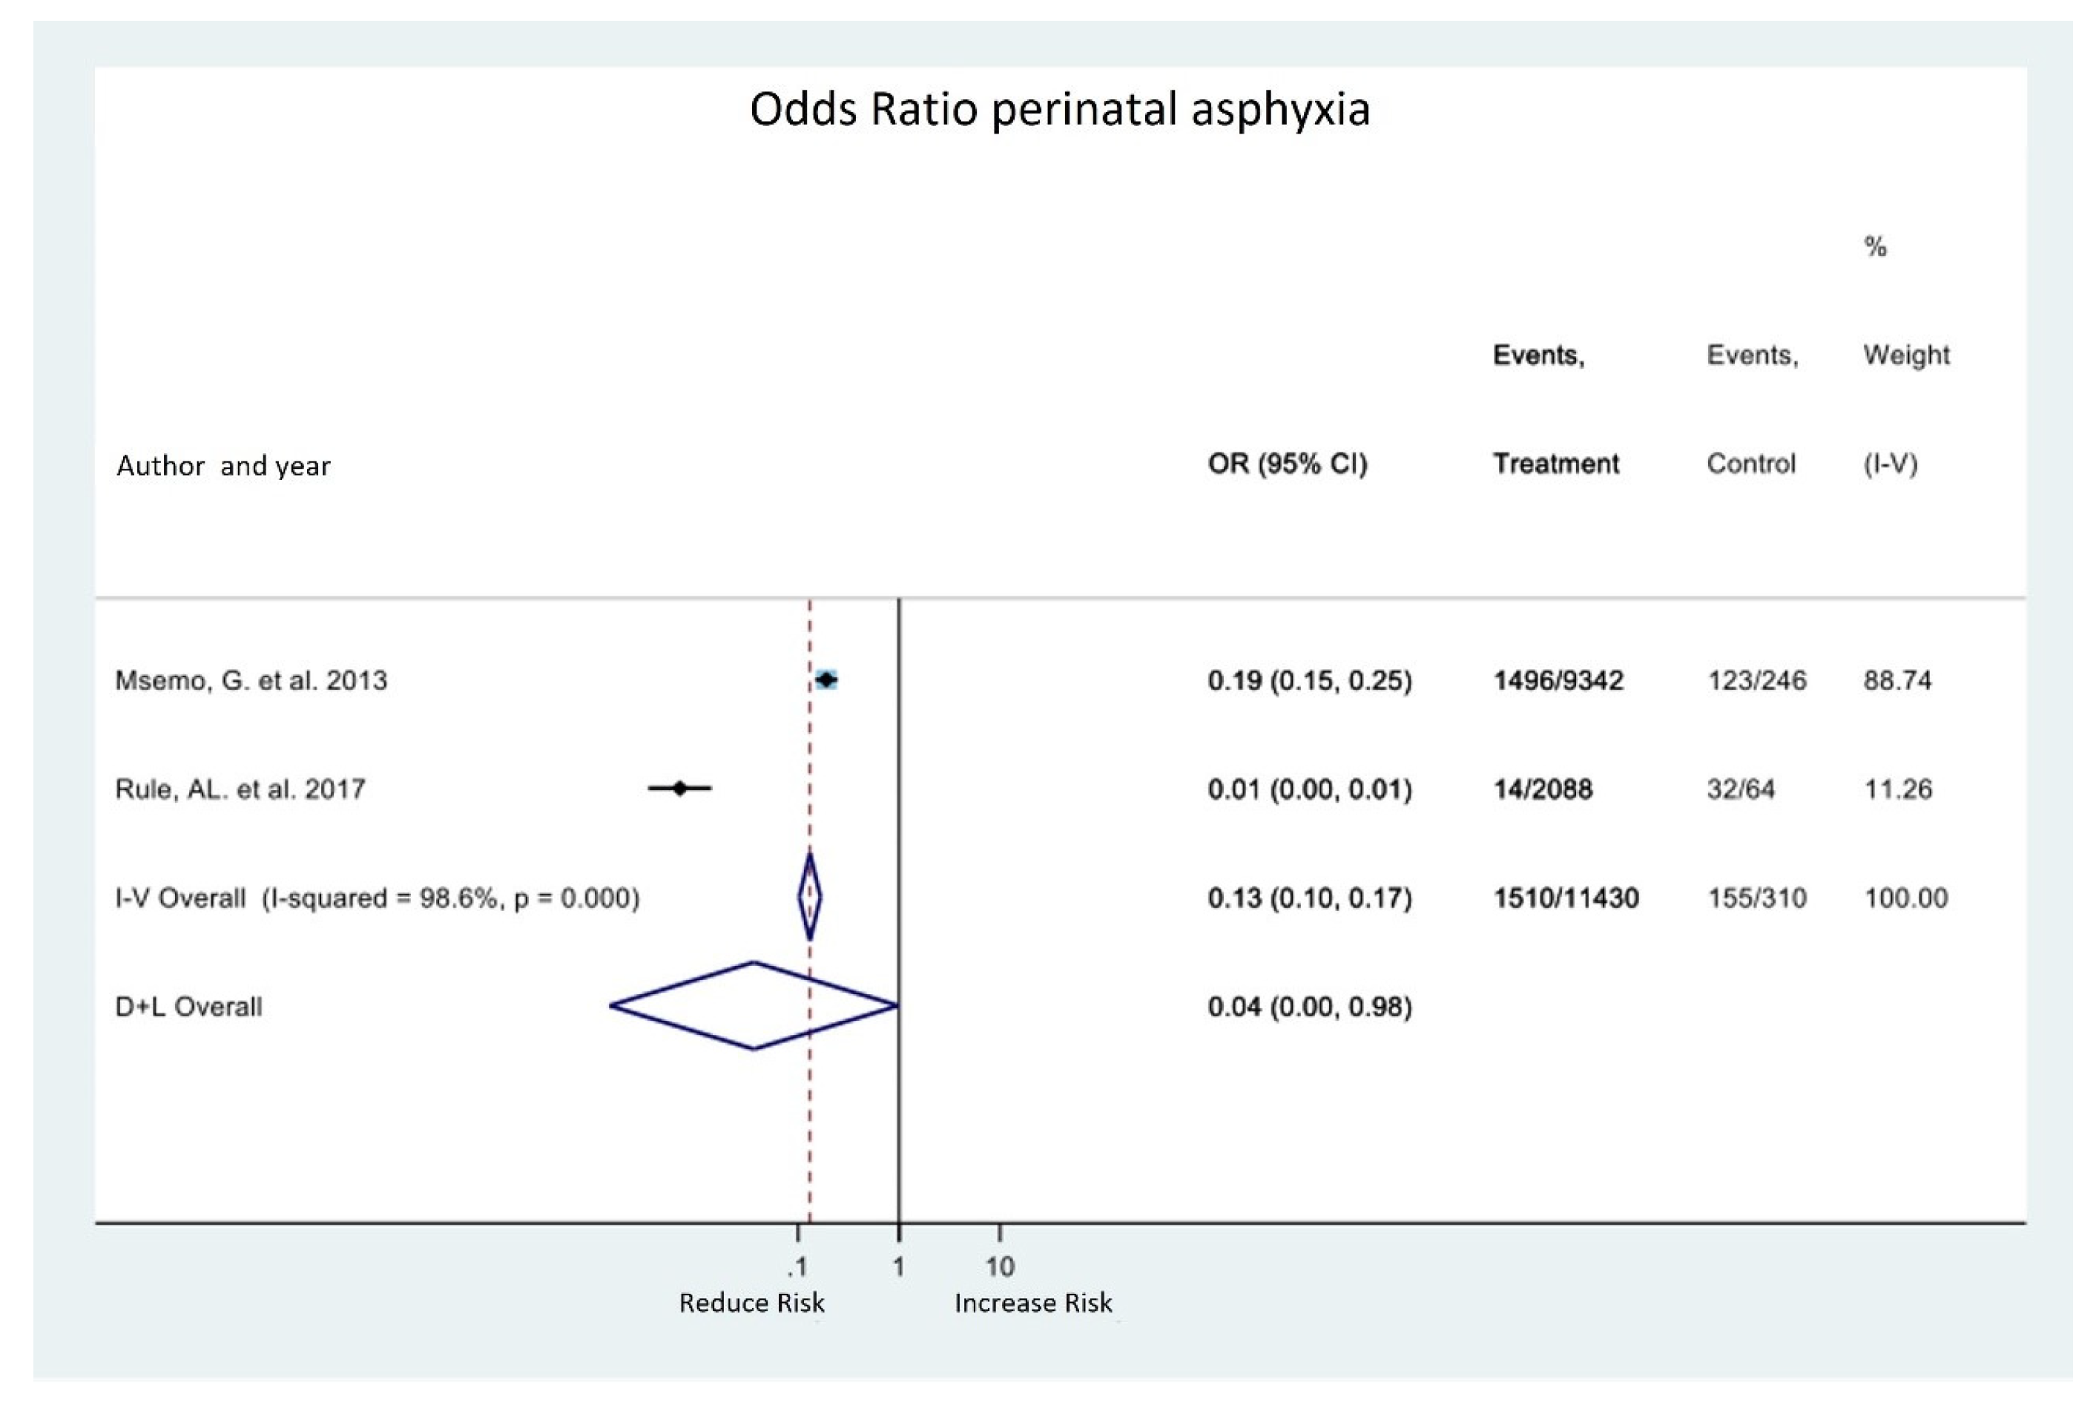Click the Msemo 2013 study marker
Screen dimensions: 2096x1414
(825, 679)
